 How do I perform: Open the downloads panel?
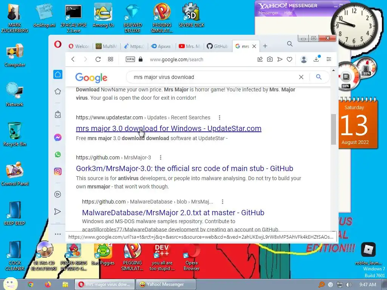316,59
